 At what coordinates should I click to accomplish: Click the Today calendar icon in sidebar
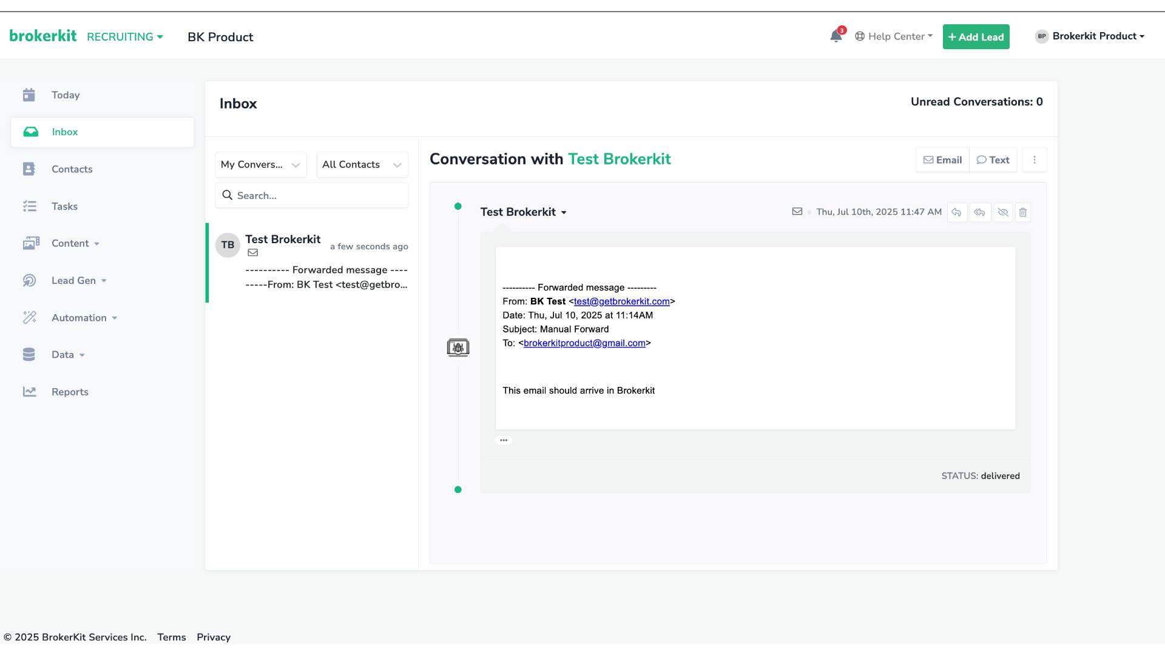tap(29, 95)
